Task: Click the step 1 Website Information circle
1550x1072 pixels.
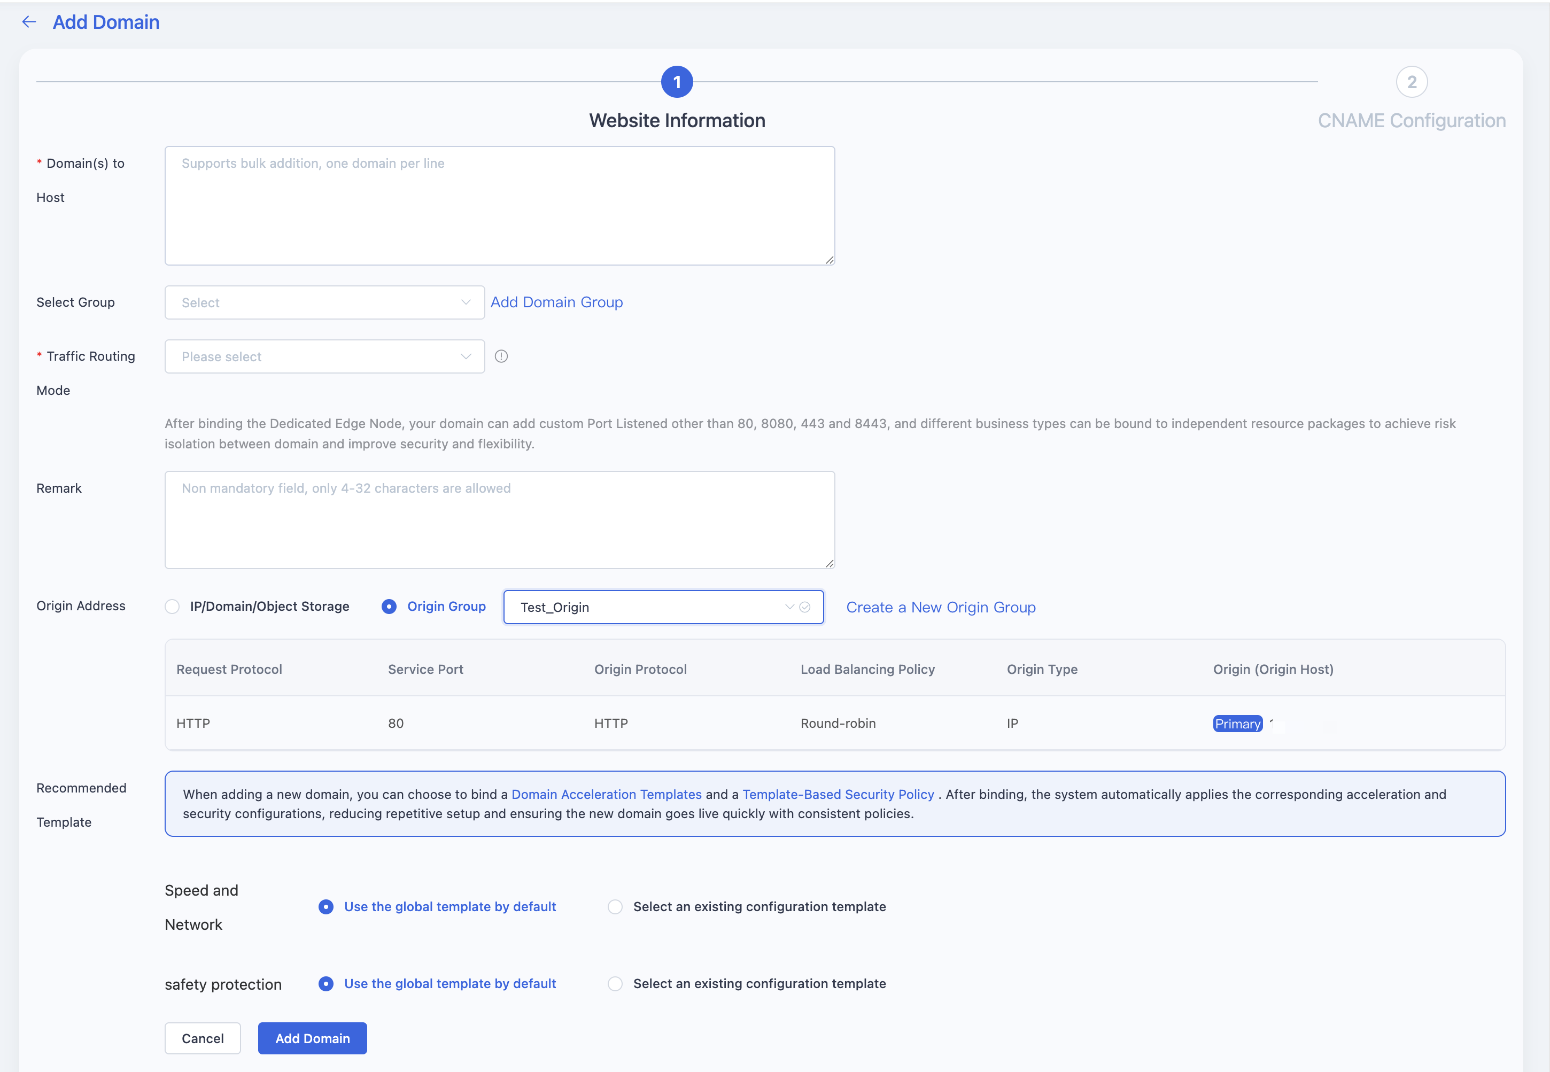Action: tap(677, 82)
